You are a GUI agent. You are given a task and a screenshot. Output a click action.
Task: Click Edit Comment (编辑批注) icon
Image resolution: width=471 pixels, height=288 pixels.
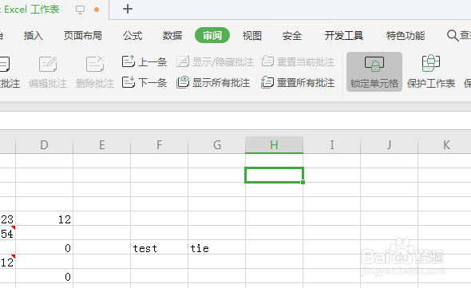click(x=48, y=64)
